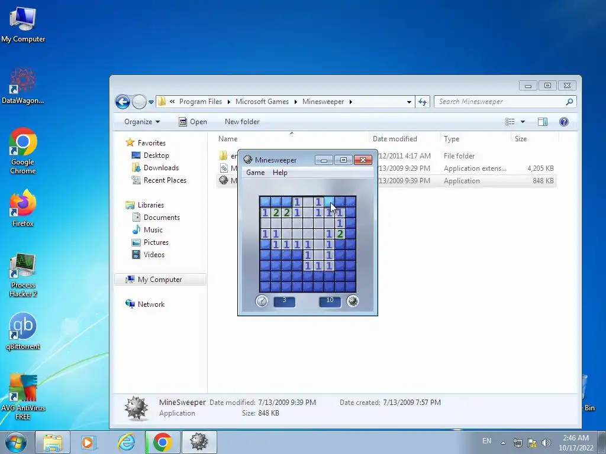Image resolution: width=606 pixels, height=454 pixels.
Task: Click Minesweeper clock timer icon
Action: point(262,301)
